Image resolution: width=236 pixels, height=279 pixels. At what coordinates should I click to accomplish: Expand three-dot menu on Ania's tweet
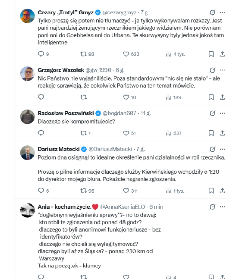222,207
